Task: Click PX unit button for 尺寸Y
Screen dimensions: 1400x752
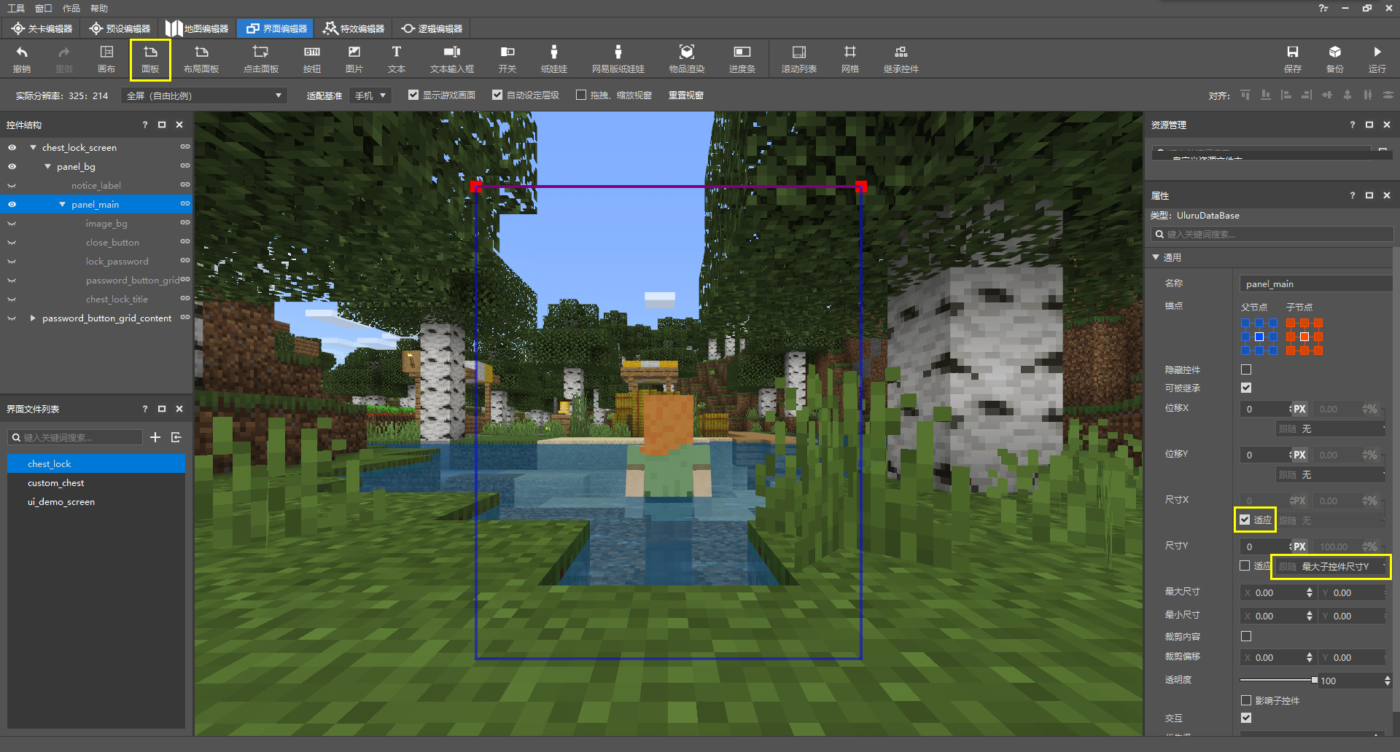Action: click(x=1299, y=547)
